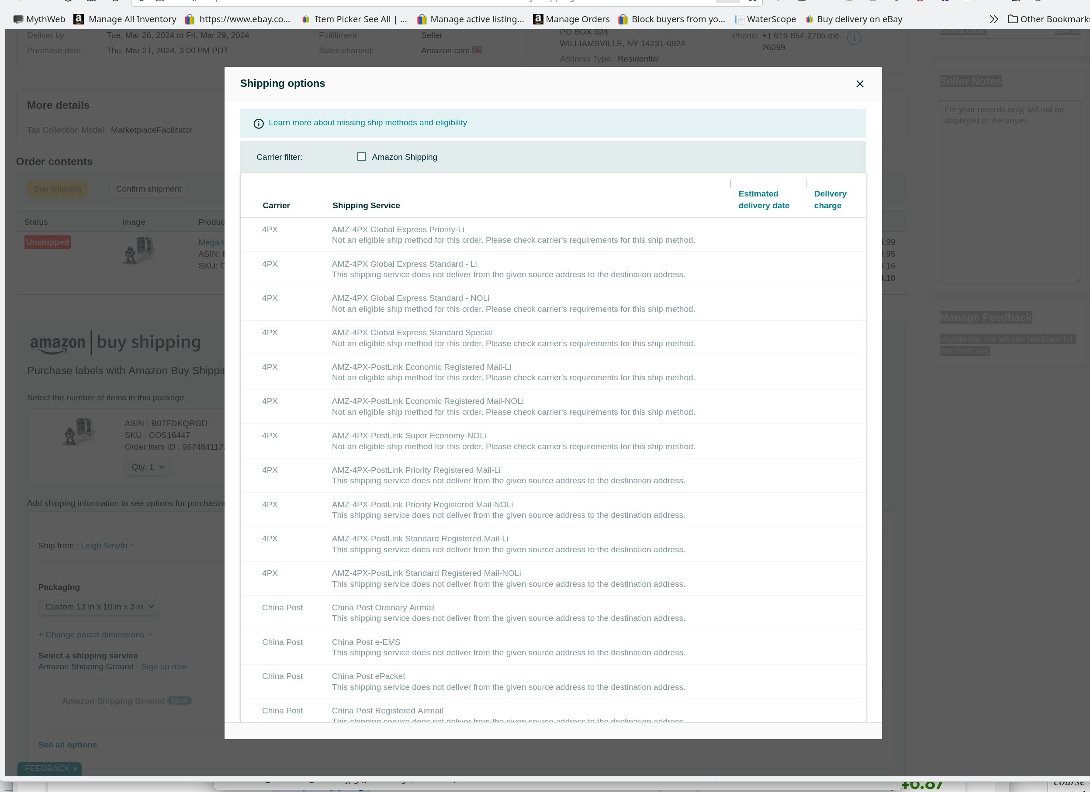Click Sign up now link
Image resolution: width=1090 pixels, height=792 pixels.
(x=164, y=667)
